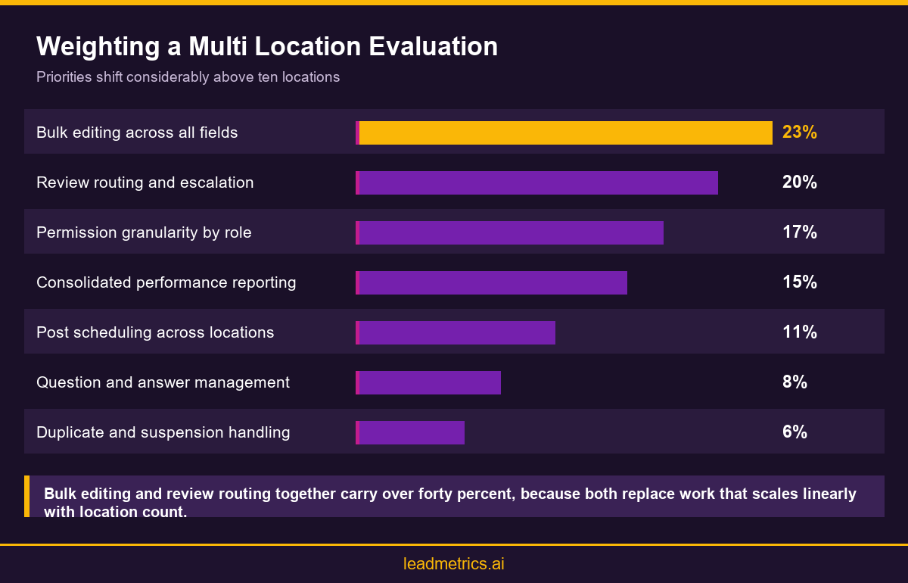Click the 20% value
This screenshot has width=908, height=583.
pos(800,182)
